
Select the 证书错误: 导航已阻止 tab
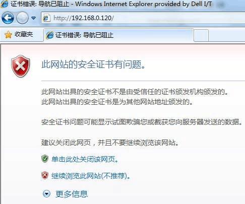click(118, 35)
